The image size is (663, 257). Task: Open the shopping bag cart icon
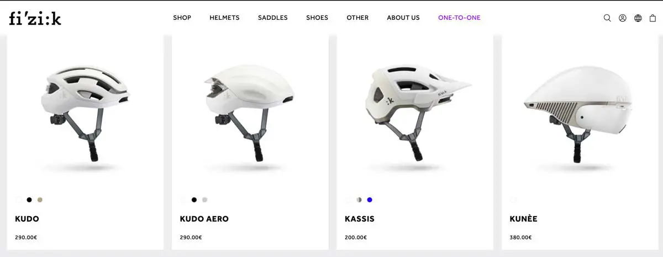652,18
